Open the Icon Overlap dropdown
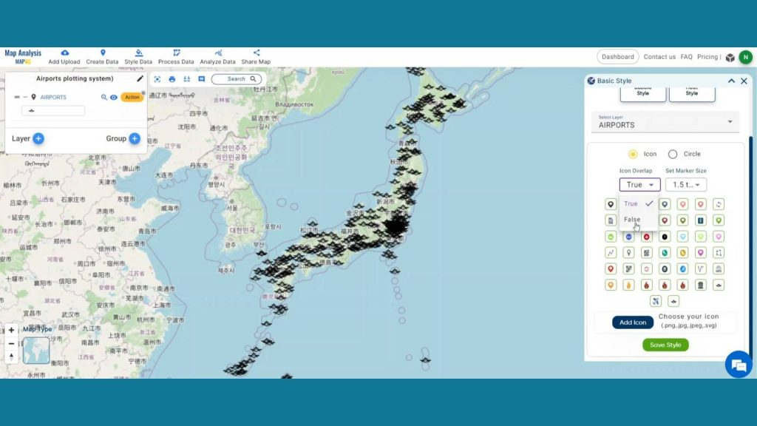The image size is (757, 426). click(x=639, y=184)
